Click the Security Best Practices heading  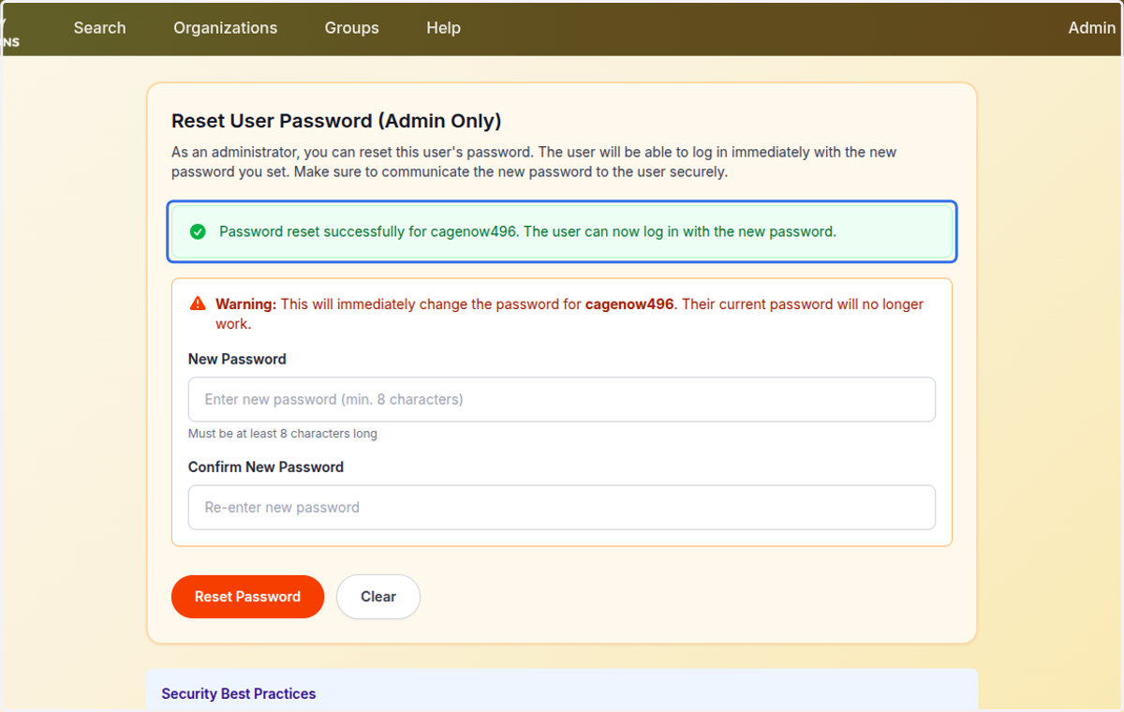239,694
